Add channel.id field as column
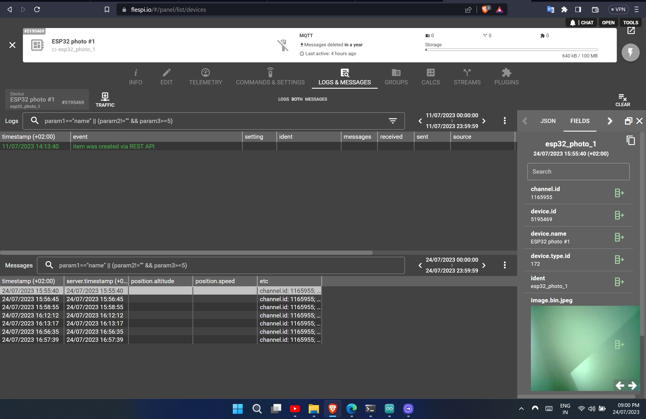646x419 pixels. click(x=619, y=193)
